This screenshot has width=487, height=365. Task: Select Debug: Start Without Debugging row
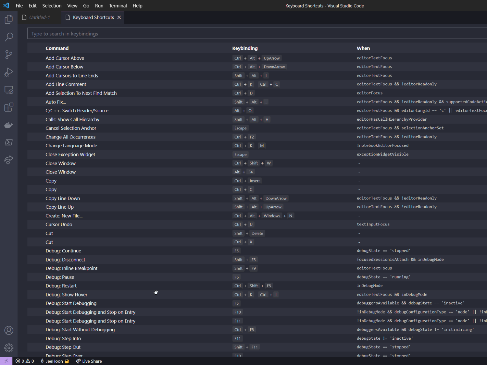pos(257,330)
